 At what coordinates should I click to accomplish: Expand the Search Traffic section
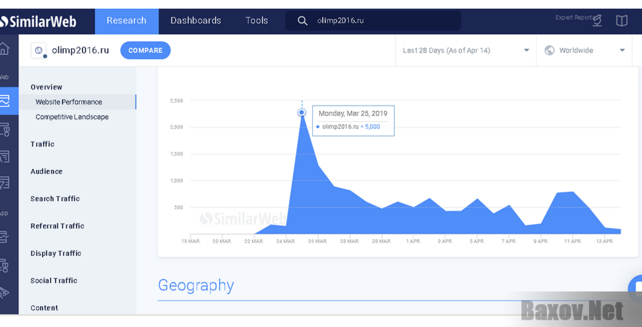[55, 198]
